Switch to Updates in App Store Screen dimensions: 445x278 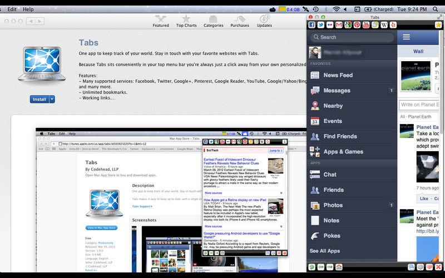click(x=264, y=21)
